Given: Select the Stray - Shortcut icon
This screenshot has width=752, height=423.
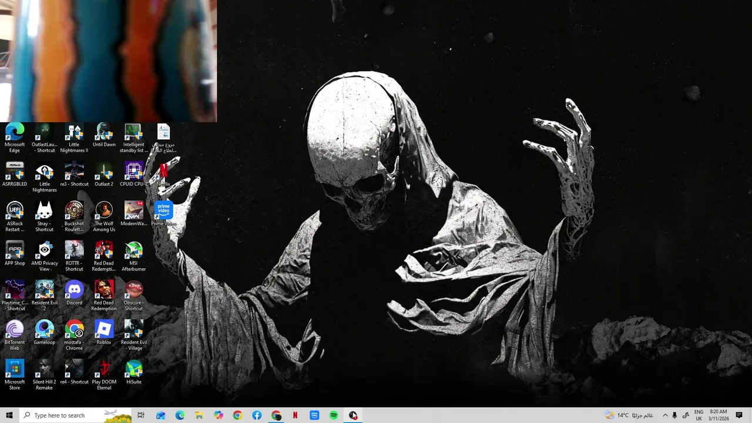Looking at the screenshot, I should [45, 217].
